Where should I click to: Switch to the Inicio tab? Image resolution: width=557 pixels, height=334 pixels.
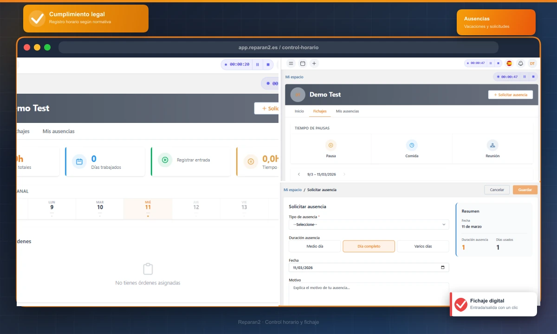tap(299, 111)
